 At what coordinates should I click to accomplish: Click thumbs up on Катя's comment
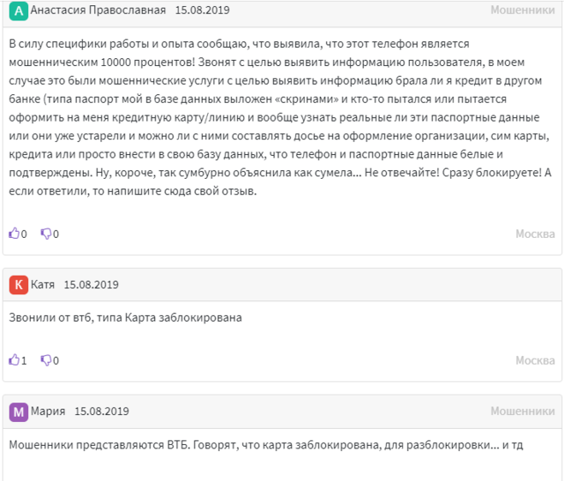14,360
